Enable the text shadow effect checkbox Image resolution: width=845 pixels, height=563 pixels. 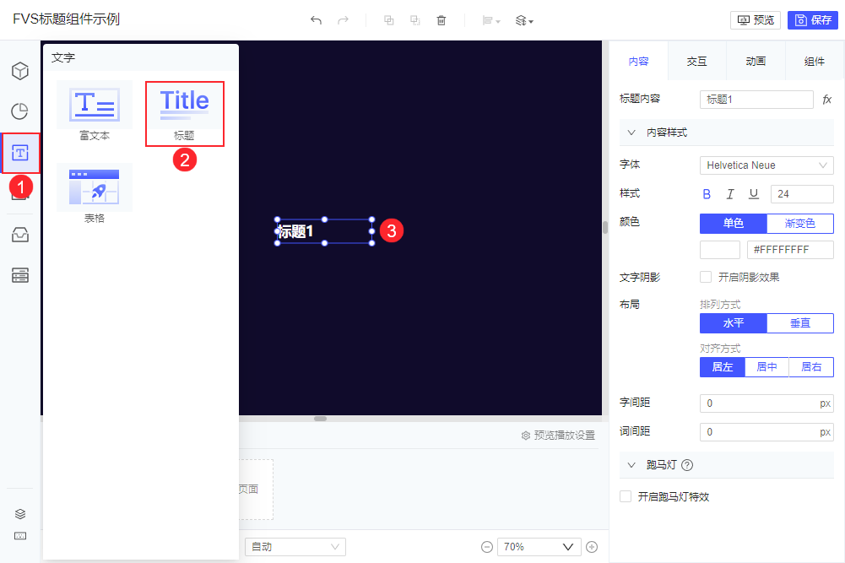pyautogui.click(x=706, y=277)
